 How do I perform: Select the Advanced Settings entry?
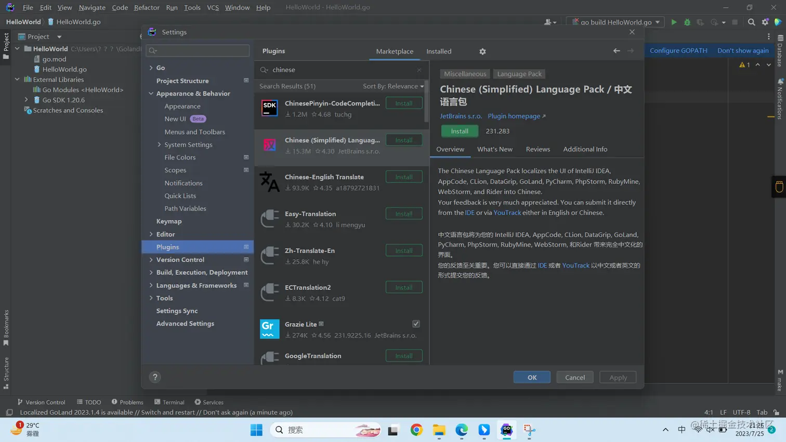point(185,324)
